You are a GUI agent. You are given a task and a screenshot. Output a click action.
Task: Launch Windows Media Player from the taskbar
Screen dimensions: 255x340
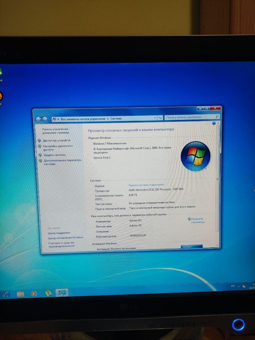pos(34,294)
